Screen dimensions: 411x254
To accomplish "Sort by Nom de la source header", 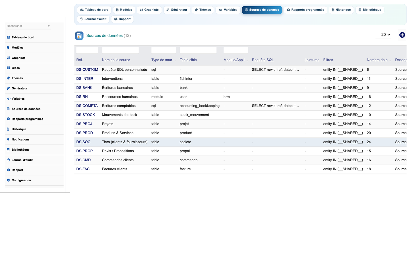I will pos(116,60).
